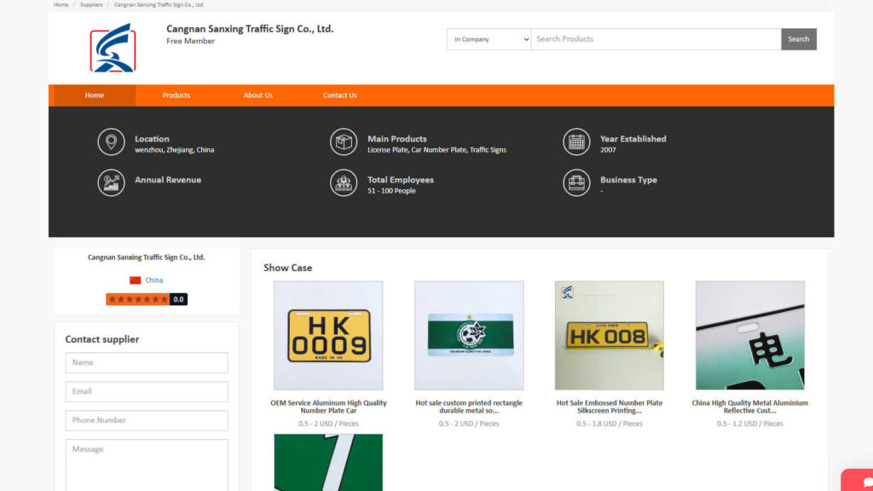Open China High Quality Metal Aluminium link
The image size is (873, 491).
coord(750,407)
